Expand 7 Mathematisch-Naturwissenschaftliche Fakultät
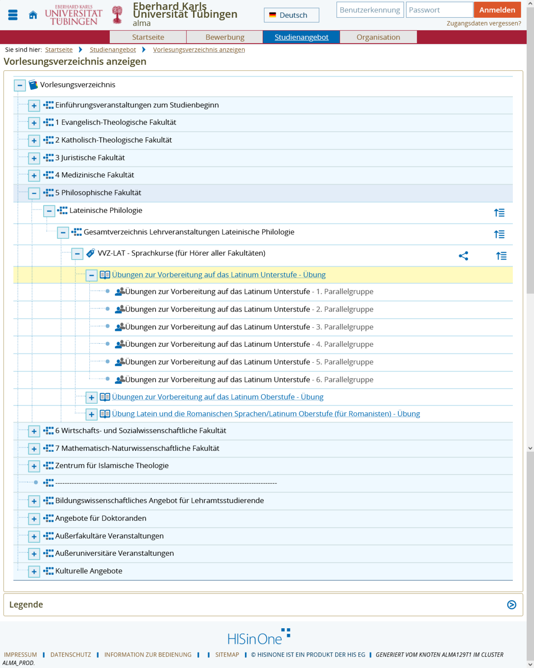 [x=34, y=449]
